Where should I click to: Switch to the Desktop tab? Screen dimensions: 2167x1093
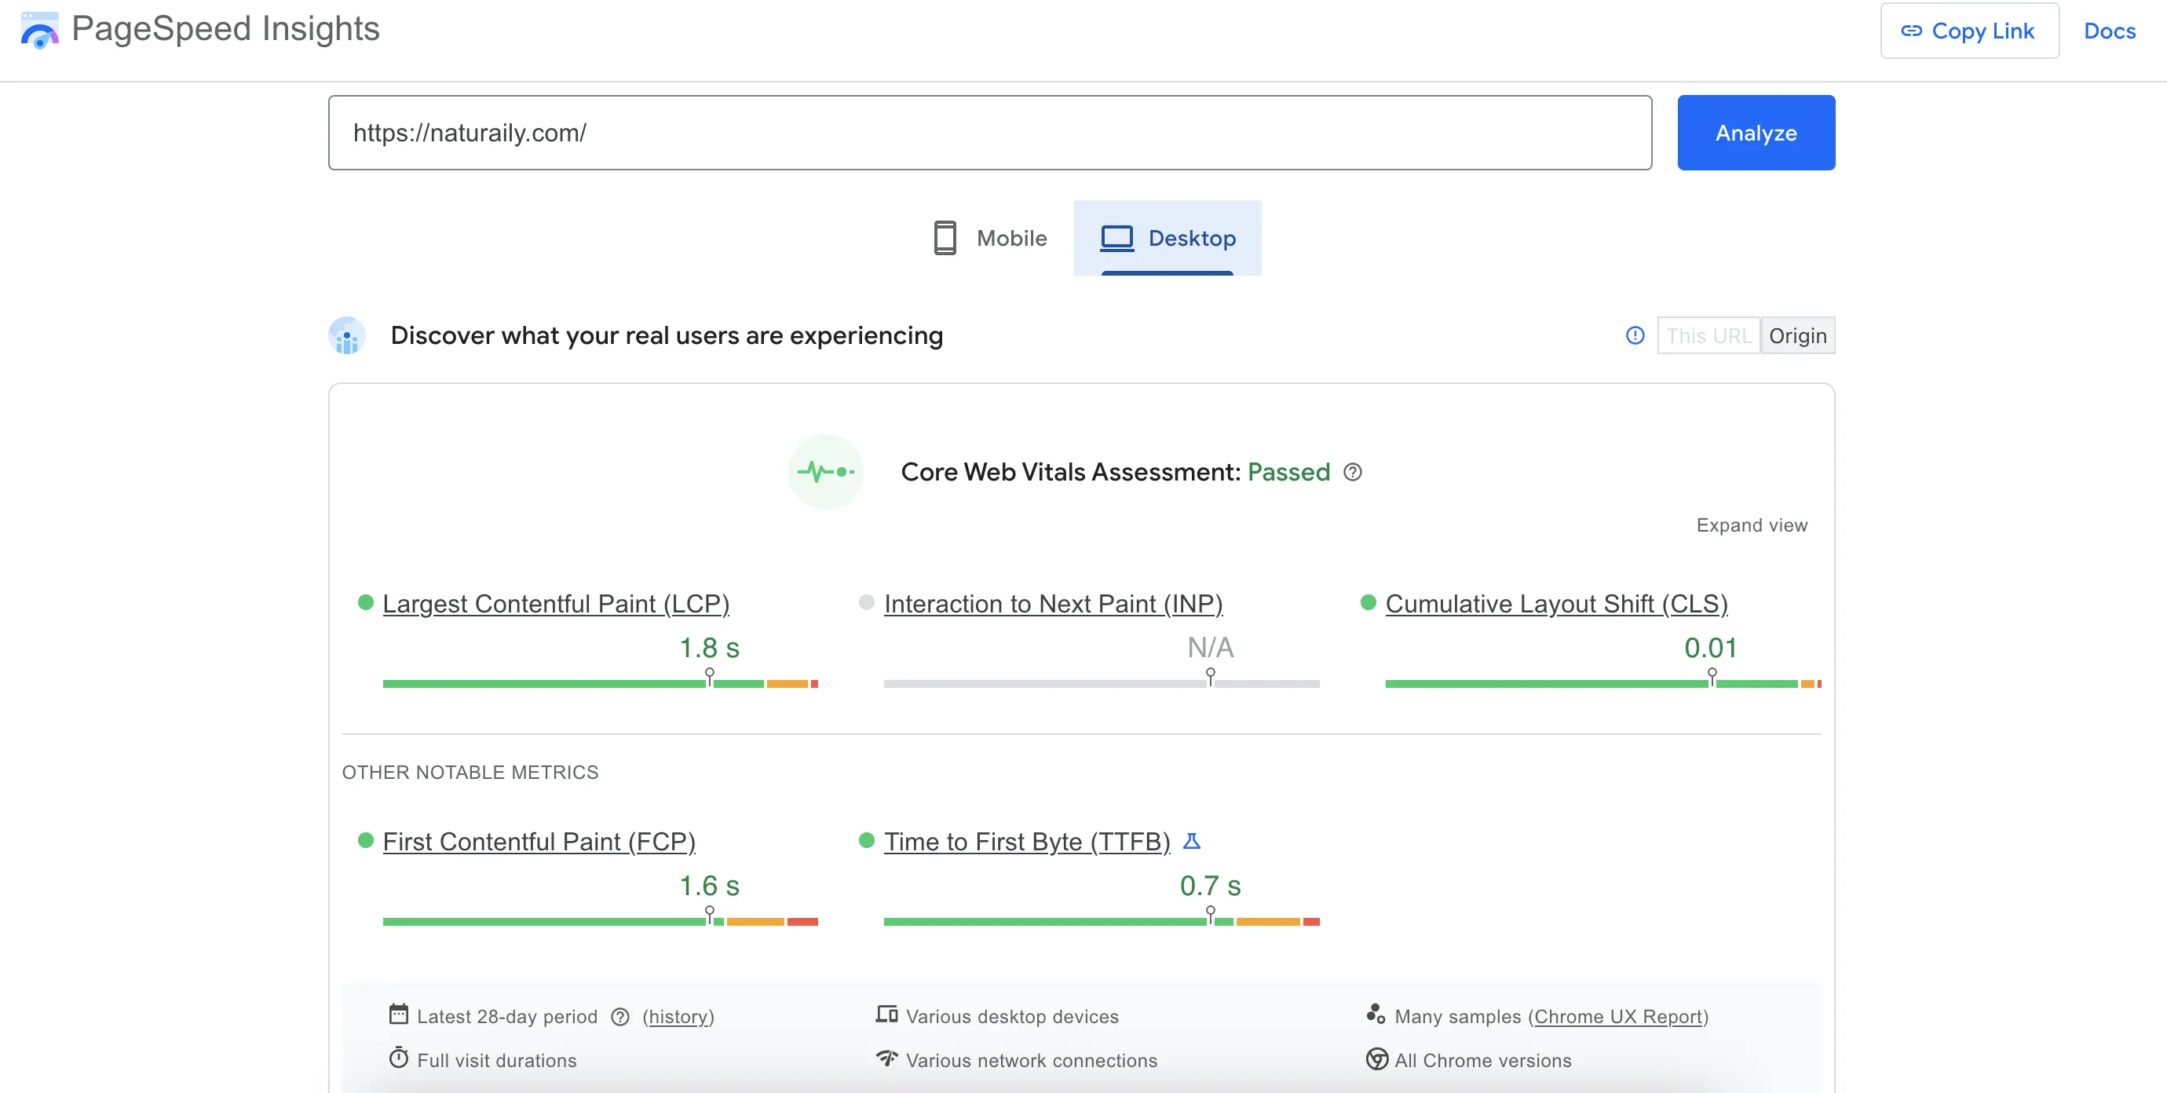[1167, 238]
